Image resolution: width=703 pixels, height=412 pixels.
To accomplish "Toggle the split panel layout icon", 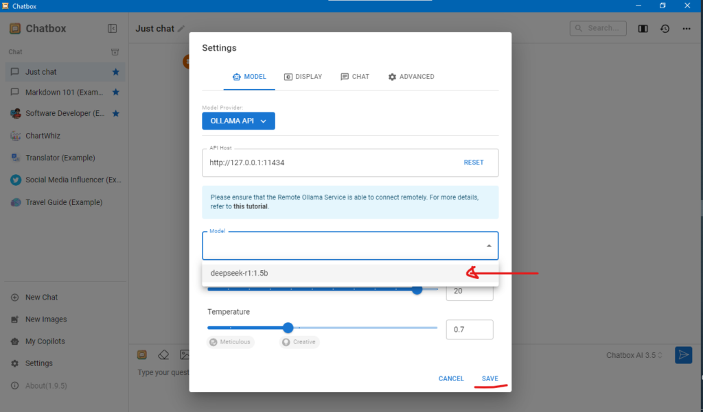I will [643, 29].
